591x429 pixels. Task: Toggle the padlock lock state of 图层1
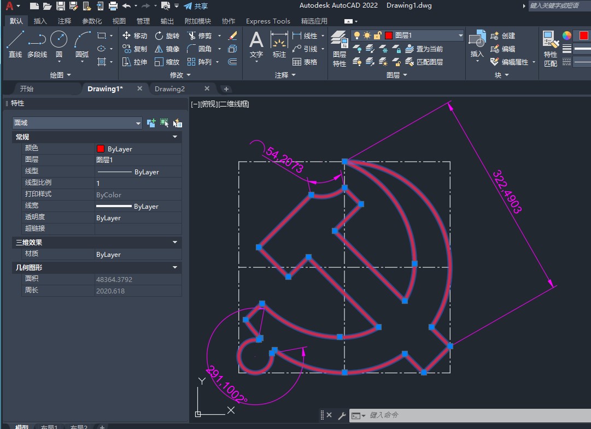(x=377, y=36)
